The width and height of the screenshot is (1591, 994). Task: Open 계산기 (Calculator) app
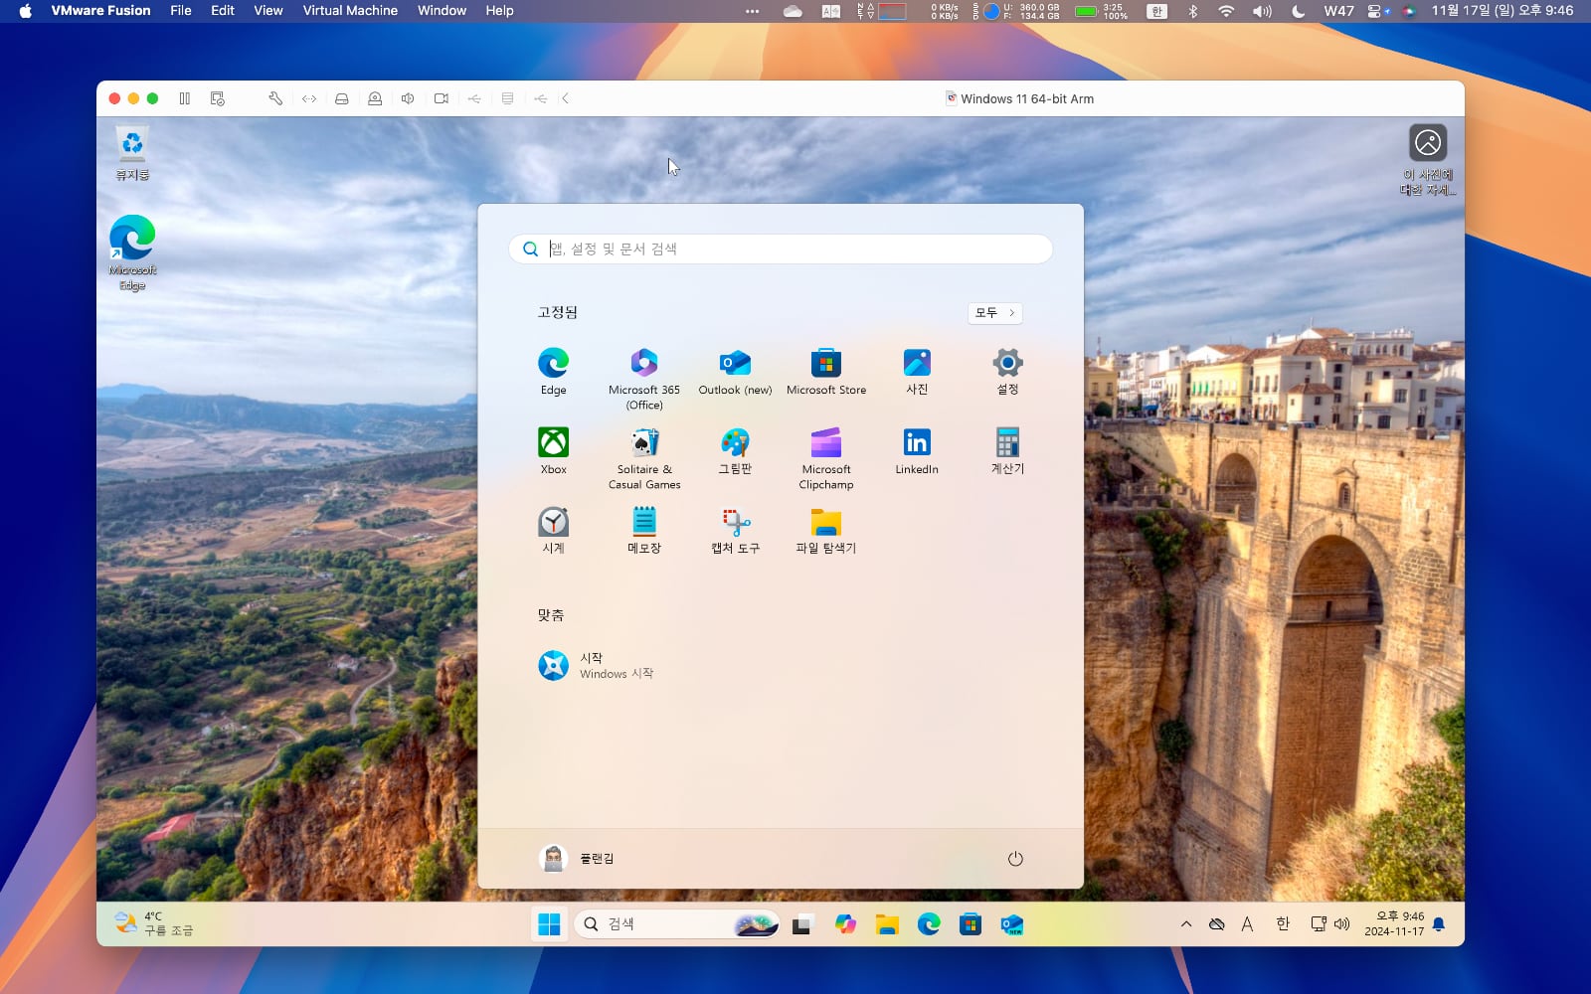1007,451
